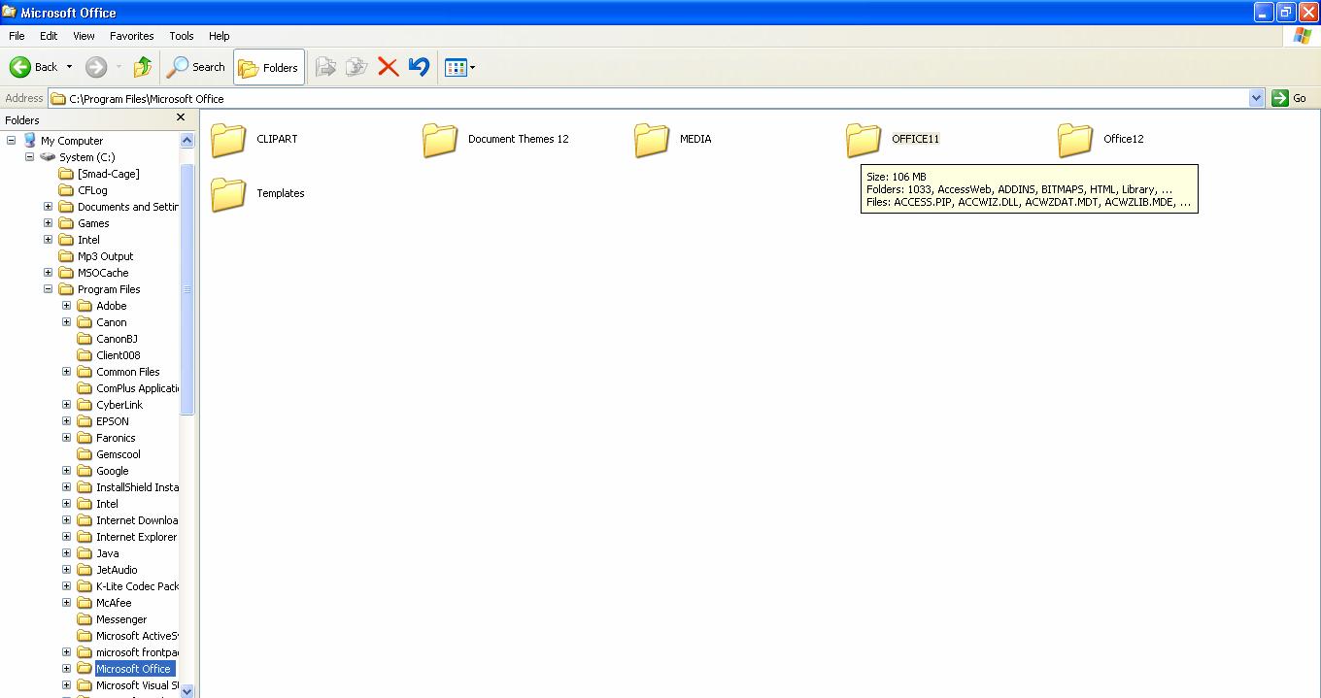1321x698 pixels.
Task: Select the Office12 folder icon
Action: click(x=1075, y=140)
